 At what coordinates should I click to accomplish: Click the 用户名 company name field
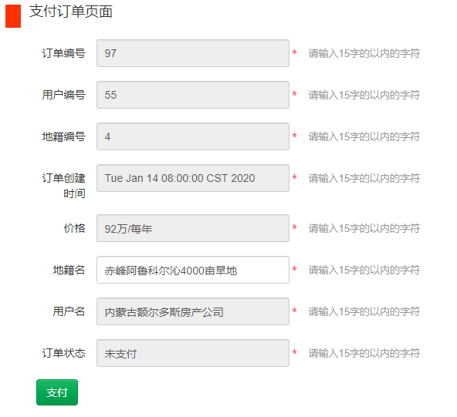click(193, 311)
